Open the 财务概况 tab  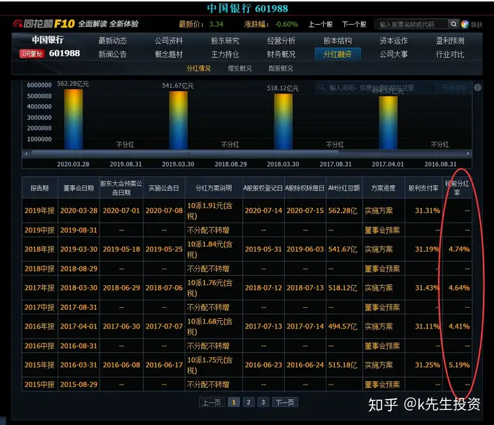tap(281, 54)
